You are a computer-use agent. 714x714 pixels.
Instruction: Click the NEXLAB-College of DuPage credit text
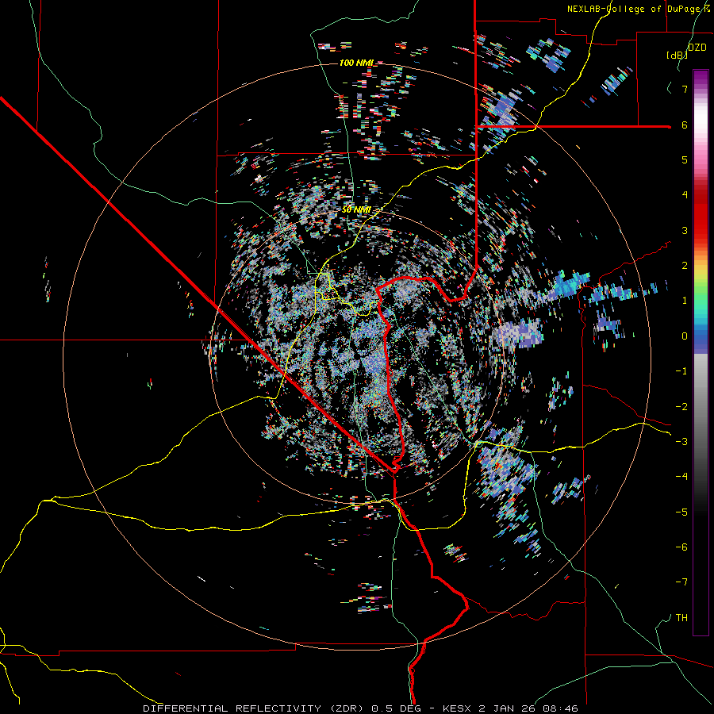[x=636, y=9]
